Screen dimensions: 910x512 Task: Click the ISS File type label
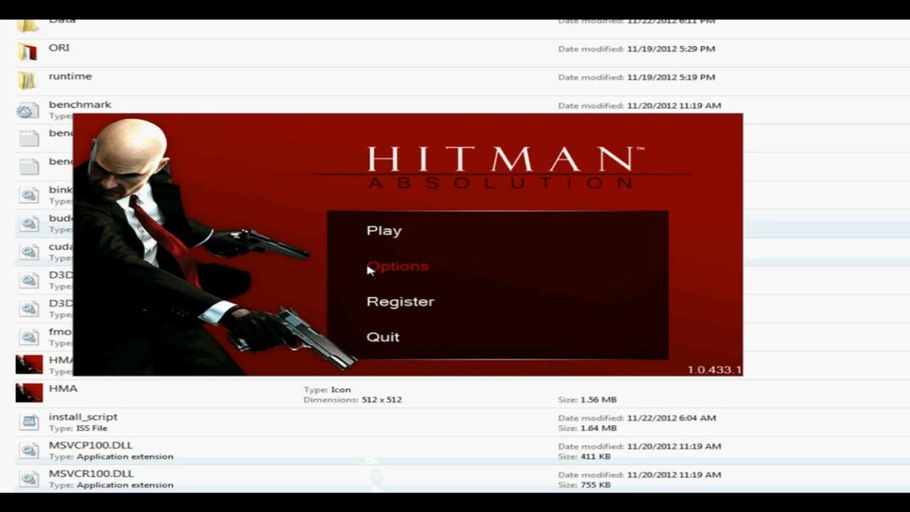[x=92, y=428]
